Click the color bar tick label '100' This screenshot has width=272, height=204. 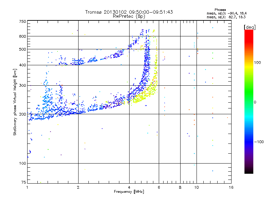coord(257,63)
